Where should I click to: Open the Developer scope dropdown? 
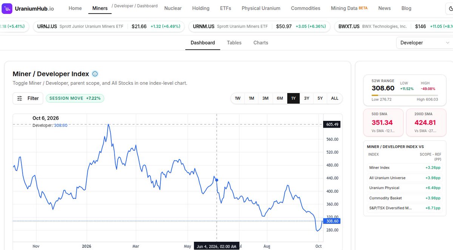424,43
